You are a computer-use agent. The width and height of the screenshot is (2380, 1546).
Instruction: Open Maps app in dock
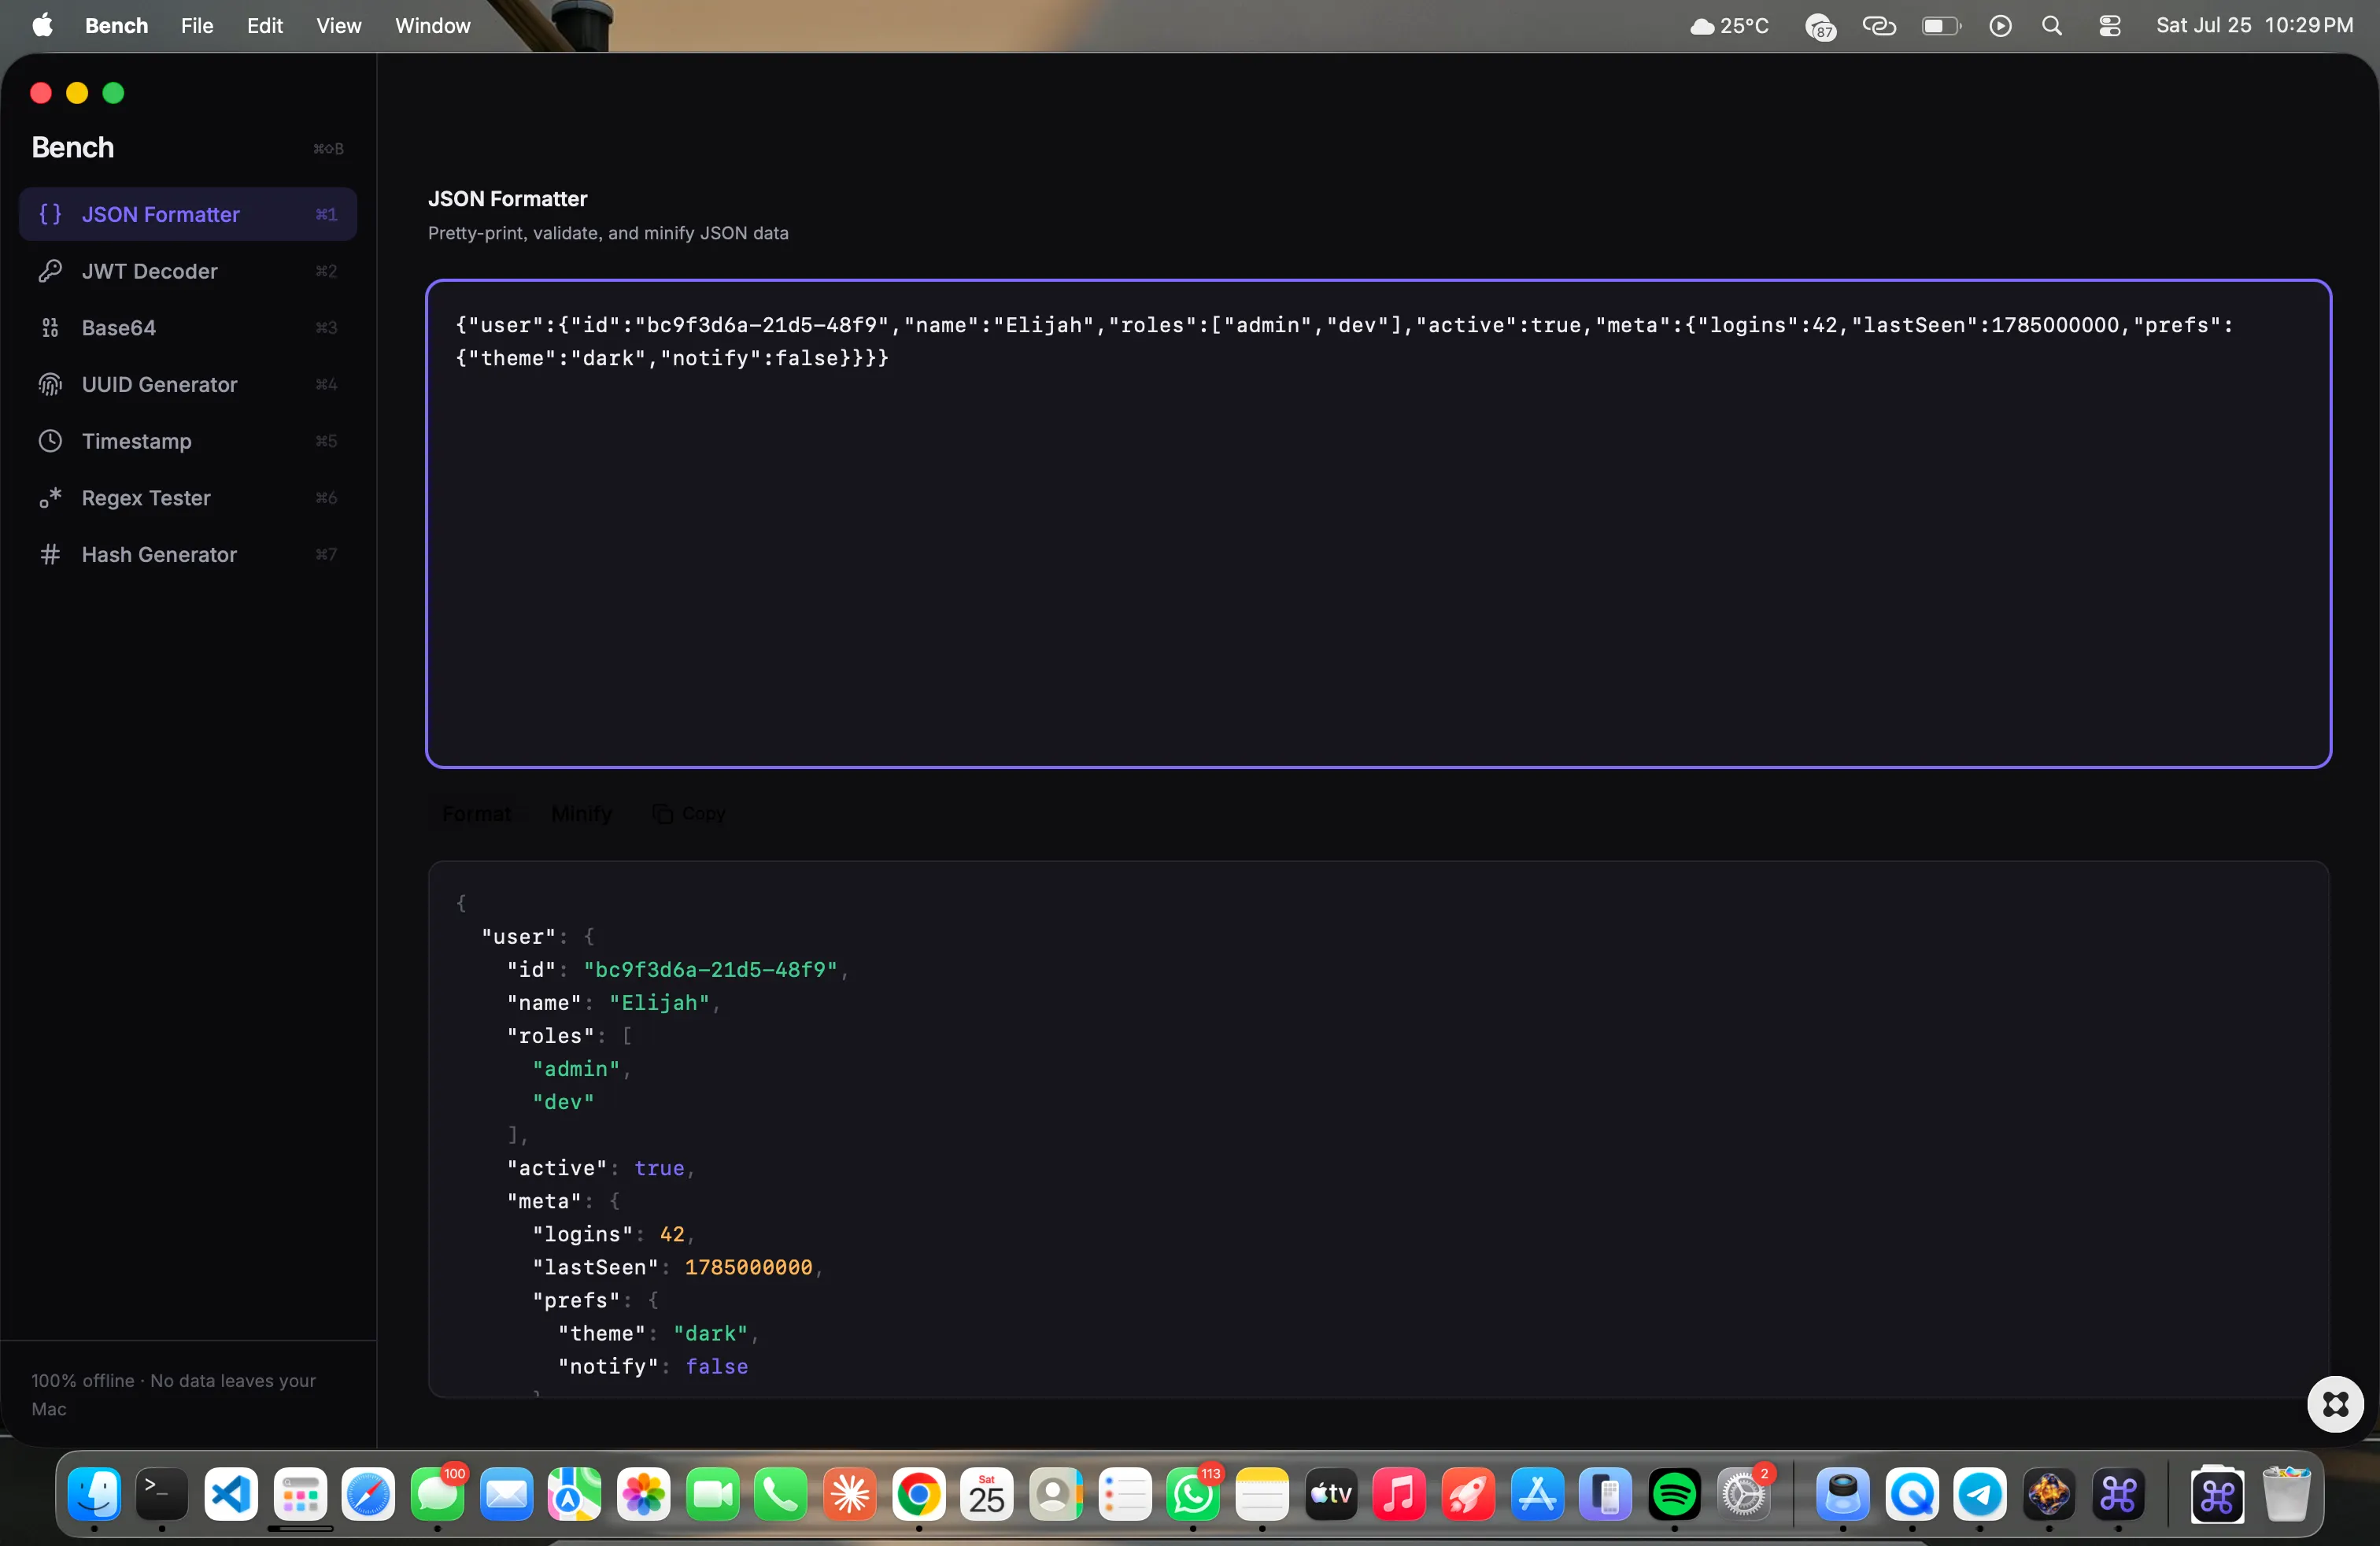pyautogui.click(x=574, y=1495)
